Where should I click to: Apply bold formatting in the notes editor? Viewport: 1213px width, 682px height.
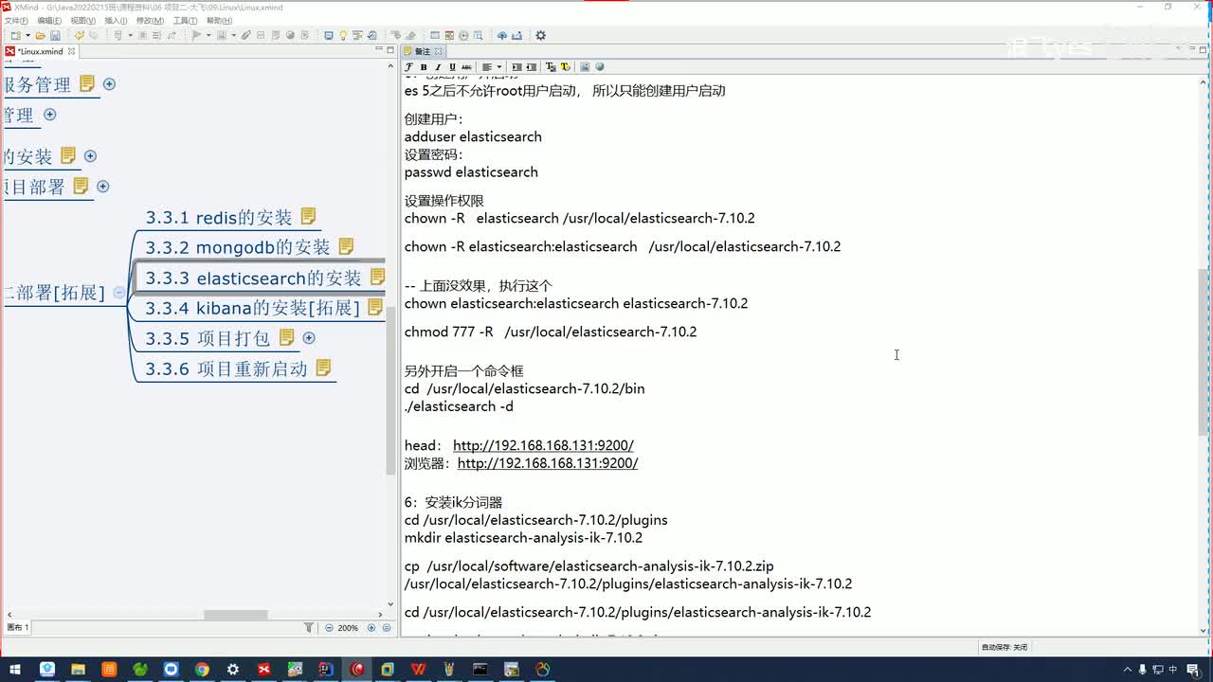pyautogui.click(x=424, y=67)
